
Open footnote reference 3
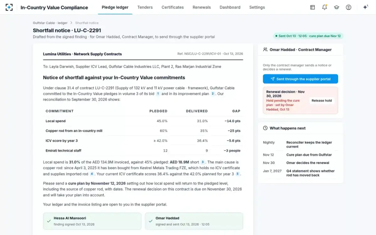click(203, 162)
